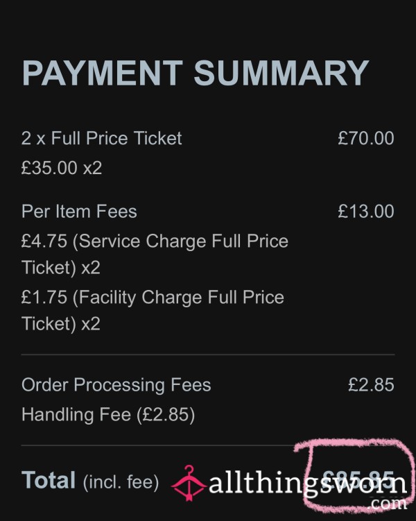
Task: Select the Per Item Fees label
Action: click(79, 212)
